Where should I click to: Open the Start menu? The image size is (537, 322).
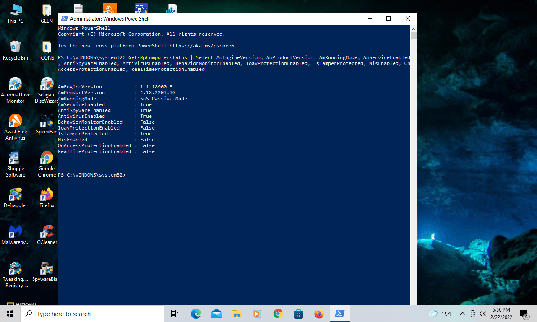coord(10,314)
